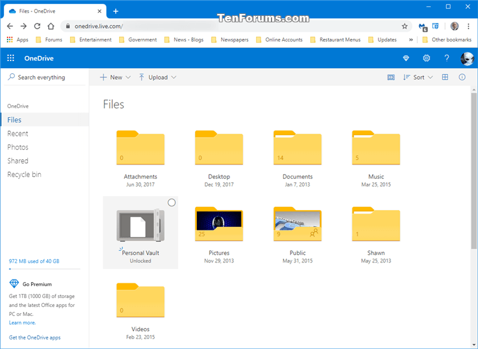Image resolution: width=478 pixels, height=349 pixels.
Task: Open the Shawn folder
Action: (x=376, y=224)
